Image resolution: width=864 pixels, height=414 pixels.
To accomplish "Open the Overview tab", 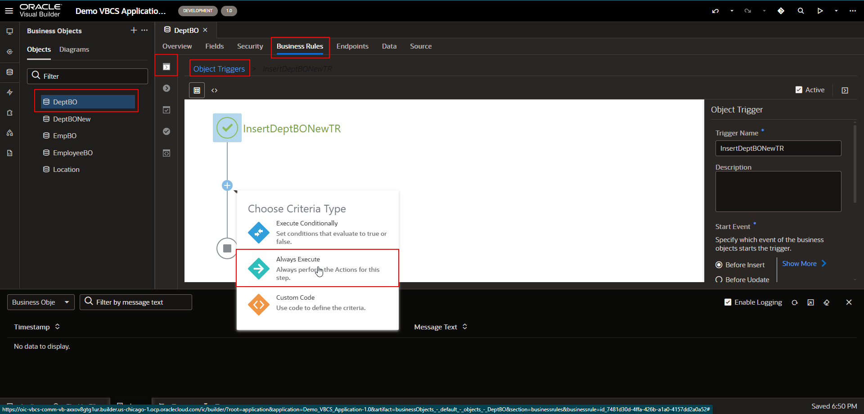I will 177,46.
